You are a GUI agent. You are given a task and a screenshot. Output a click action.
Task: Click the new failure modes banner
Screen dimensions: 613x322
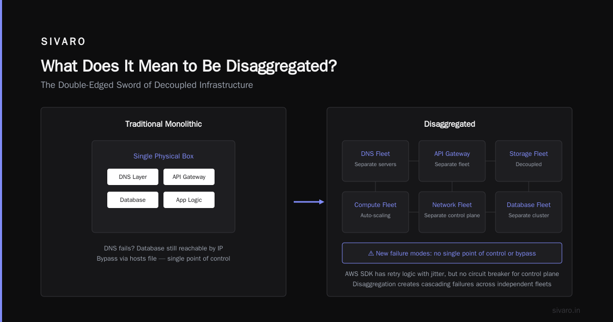452,253
